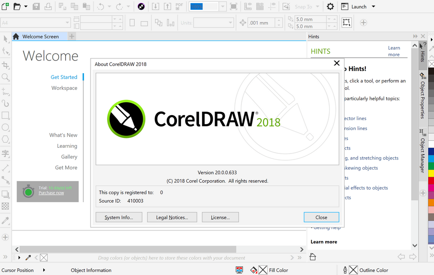Open the Gallery section
Screen dimensions: 434x275
coord(69,157)
